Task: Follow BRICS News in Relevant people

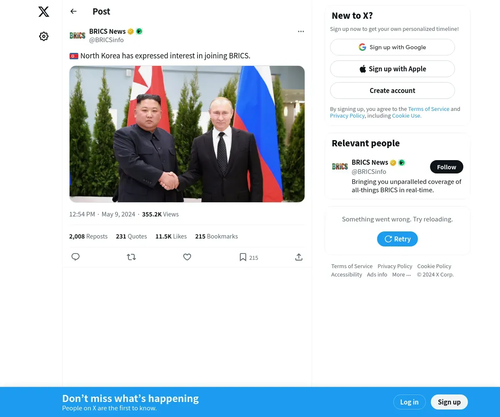Action: click(x=447, y=167)
